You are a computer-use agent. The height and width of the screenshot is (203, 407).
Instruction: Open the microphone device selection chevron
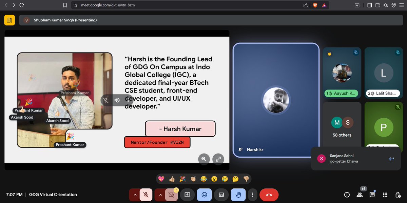click(135, 195)
